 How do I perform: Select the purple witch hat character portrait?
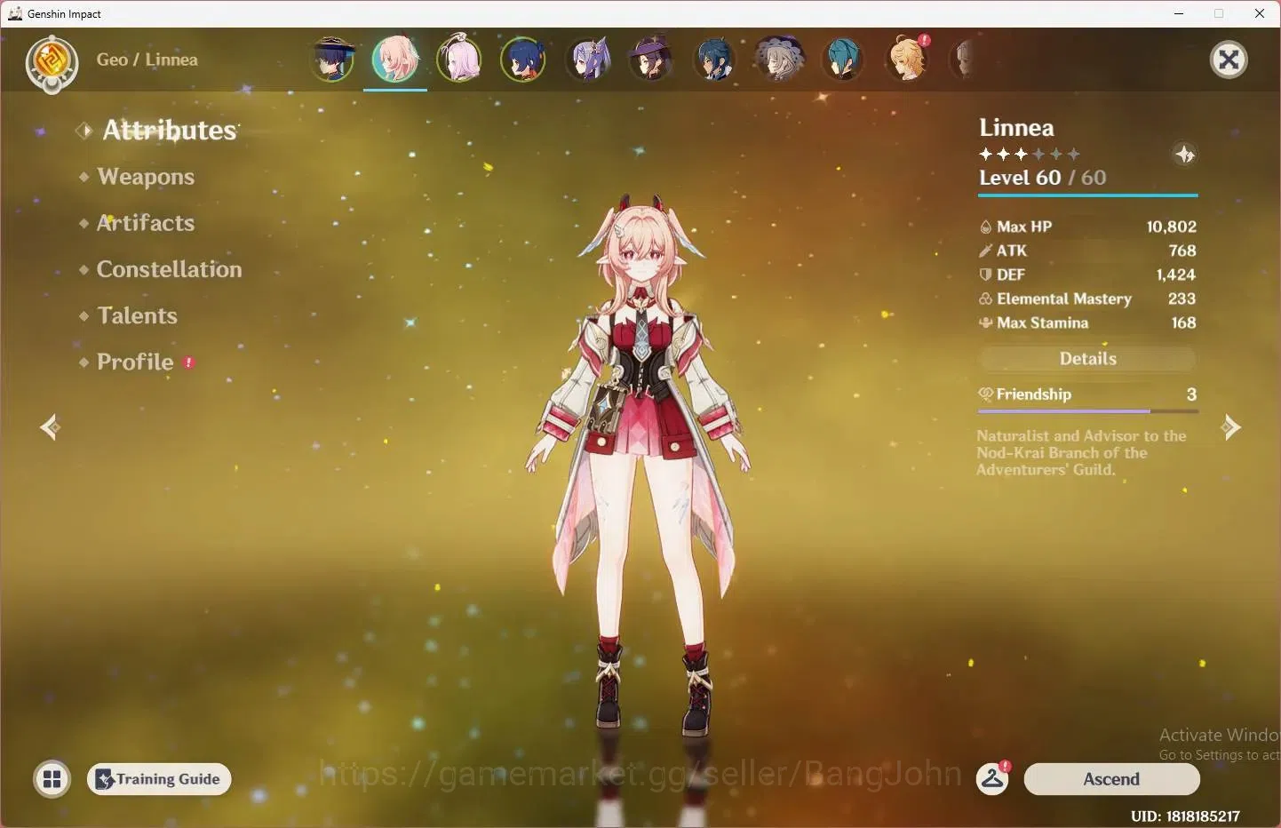coord(651,60)
